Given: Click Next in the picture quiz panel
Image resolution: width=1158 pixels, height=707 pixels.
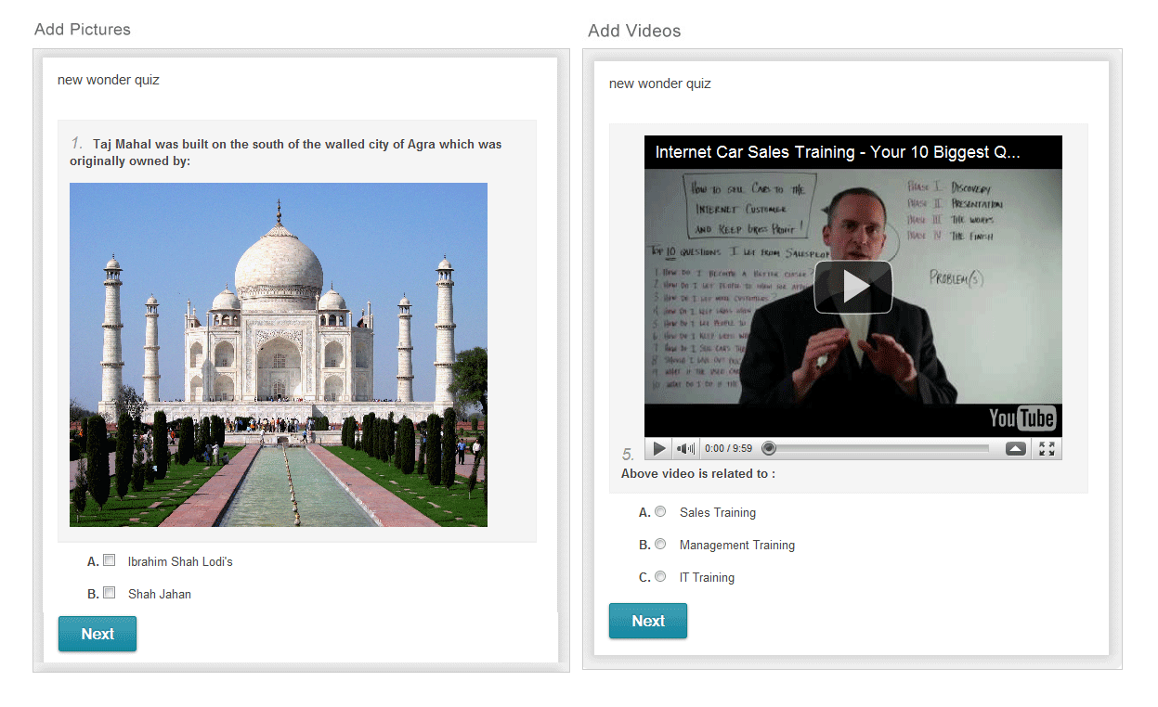Looking at the screenshot, I should click(x=98, y=634).
